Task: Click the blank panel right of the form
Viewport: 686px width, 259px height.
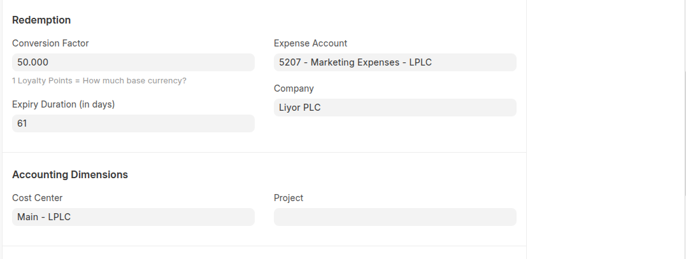Action: click(x=605, y=127)
